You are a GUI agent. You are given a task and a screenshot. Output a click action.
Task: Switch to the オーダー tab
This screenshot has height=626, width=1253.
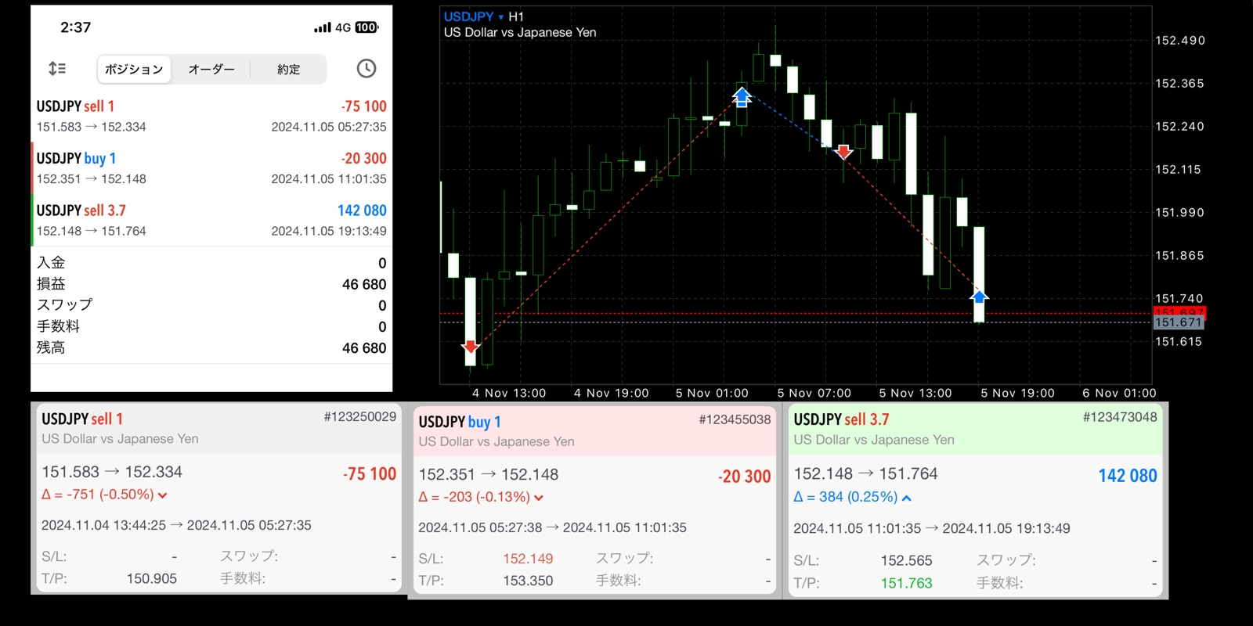211,69
